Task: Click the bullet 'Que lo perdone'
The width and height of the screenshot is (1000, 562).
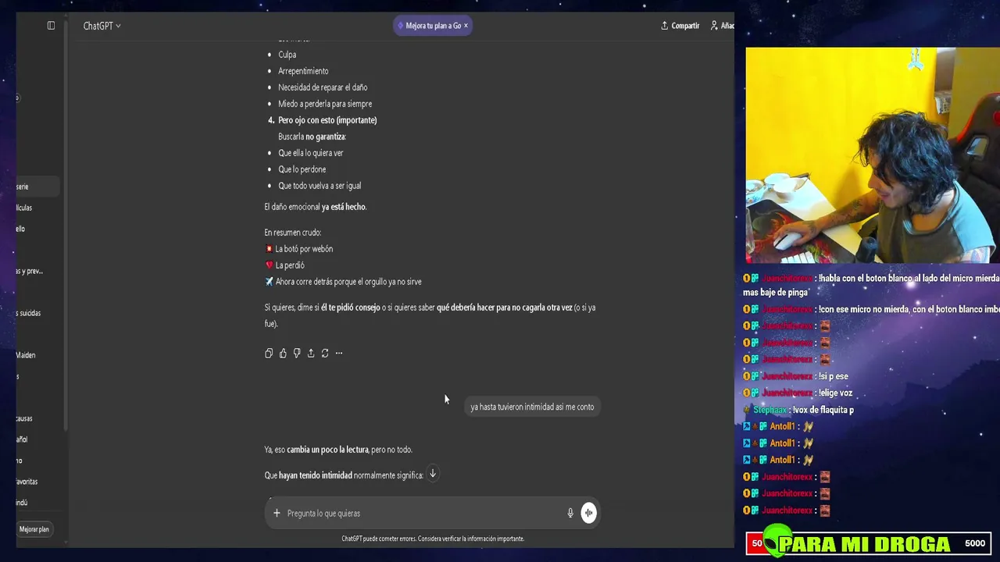Action: click(302, 169)
